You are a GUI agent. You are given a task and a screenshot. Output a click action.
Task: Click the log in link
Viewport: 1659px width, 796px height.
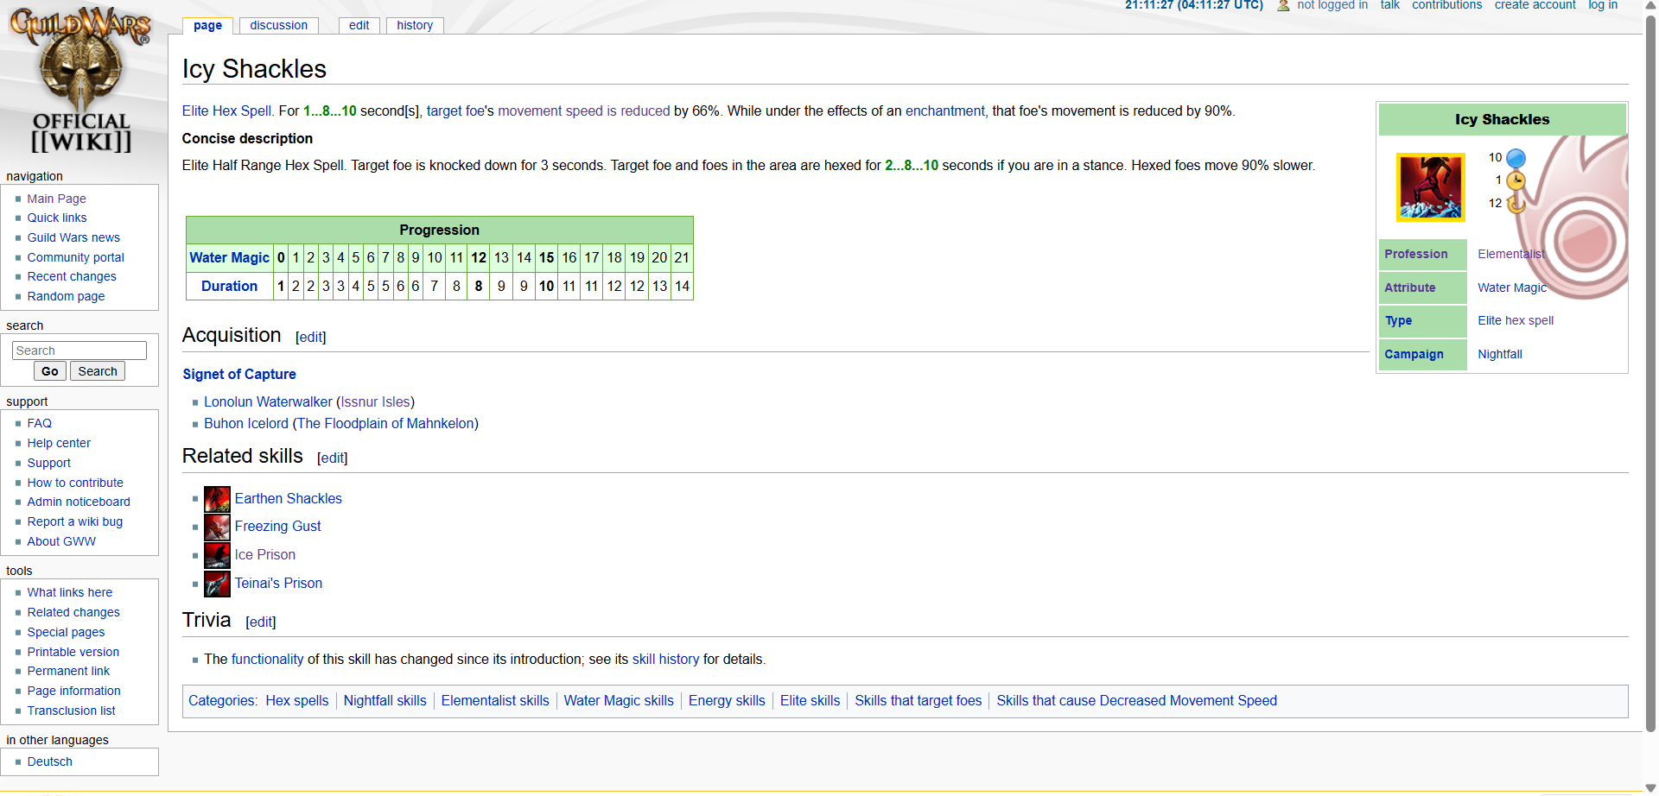(x=1603, y=5)
